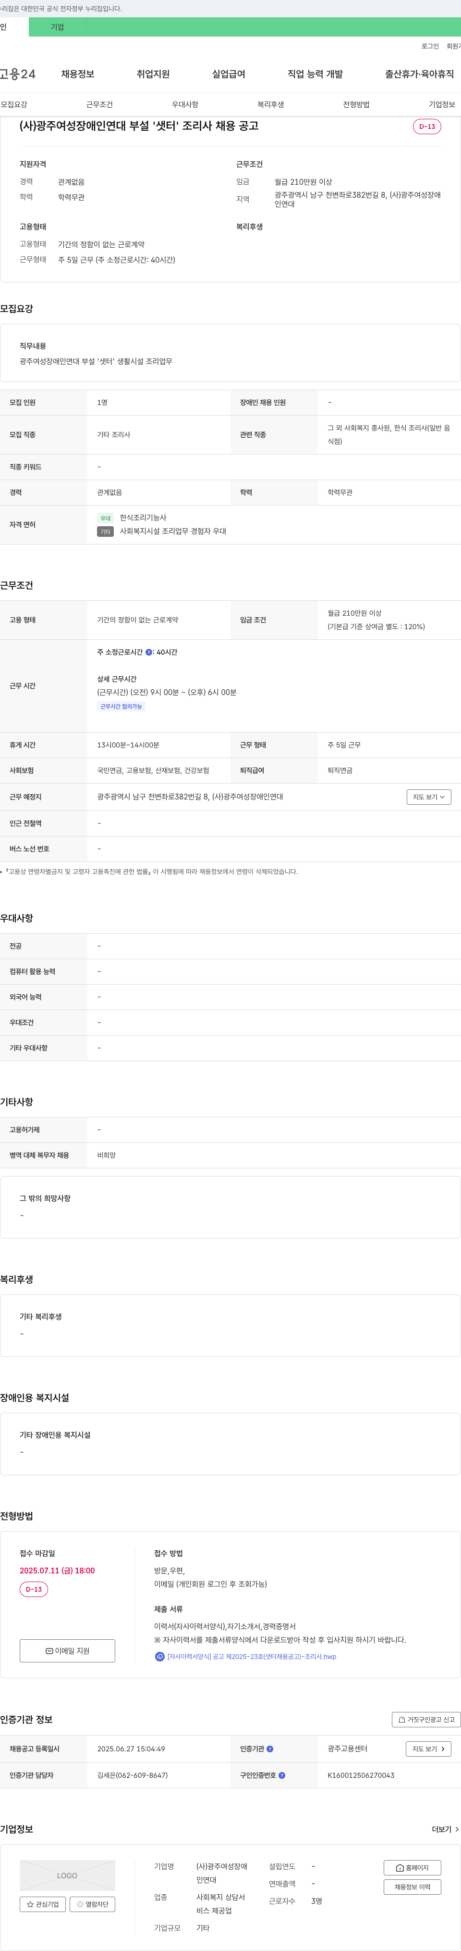Viewport: 461px width, 1951px height.
Task: Click the gray 기타 badge in 자격 면허
Action: point(105,532)
